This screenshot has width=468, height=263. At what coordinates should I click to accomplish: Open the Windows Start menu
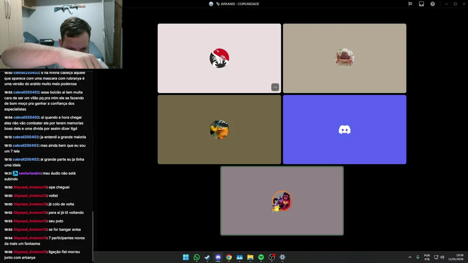(x=186, y=257)
